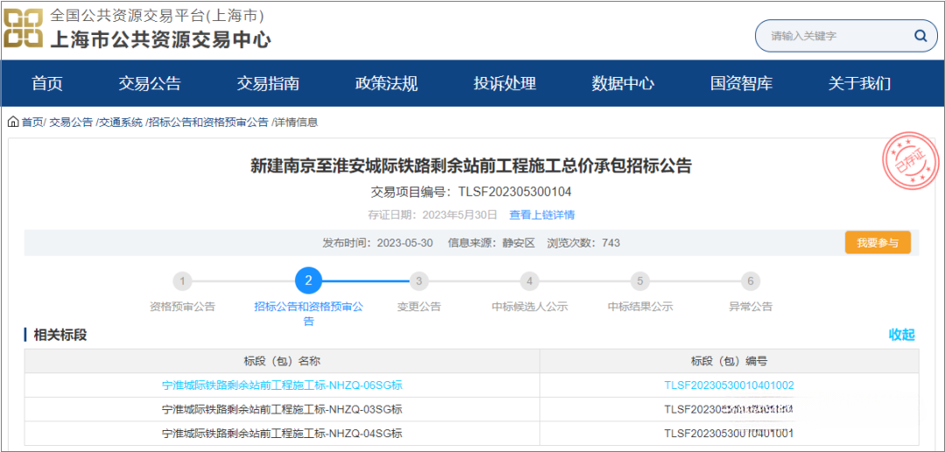Screen dimensions: 945x452
Task: Jump to step 6 异常公告
Action: tap(750, 282)
